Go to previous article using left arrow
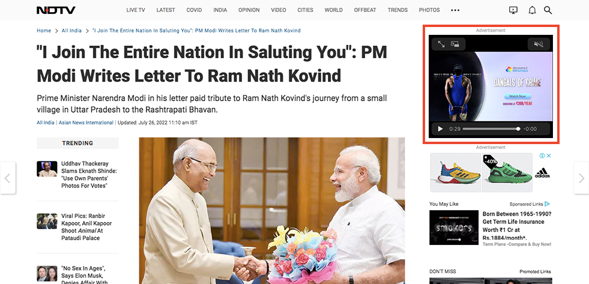589x284 pixels. [8, 178]
